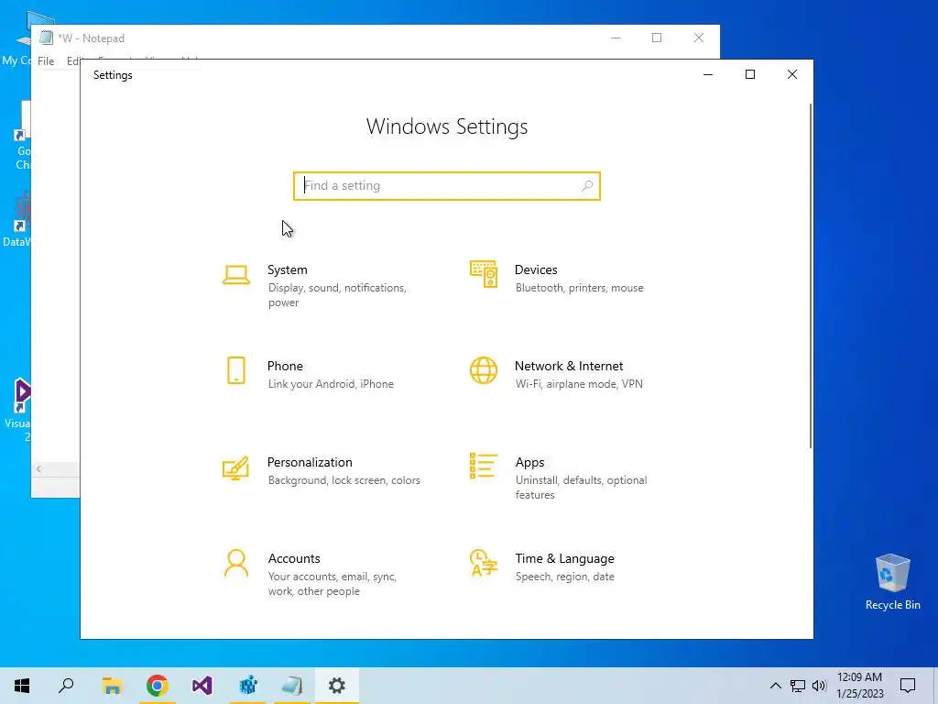Click 'Bluetooth, printers, mouse' description
Image resolution: width=938 pixels, height=704 pixels.
(580, 288)
